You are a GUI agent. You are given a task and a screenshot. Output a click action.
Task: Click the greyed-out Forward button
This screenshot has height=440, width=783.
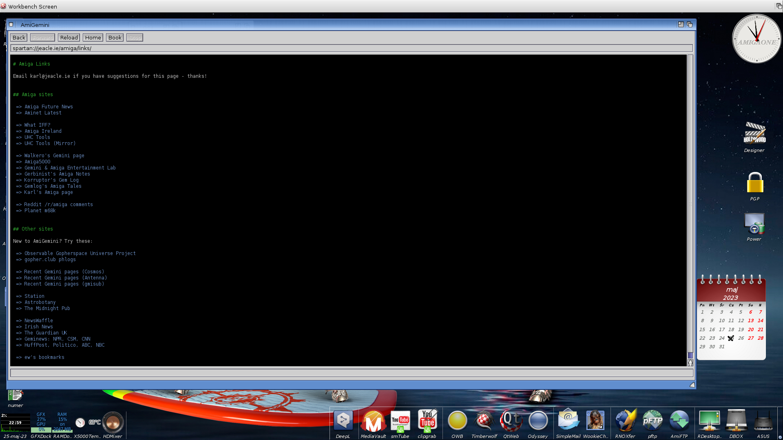(x=42, y=37)
